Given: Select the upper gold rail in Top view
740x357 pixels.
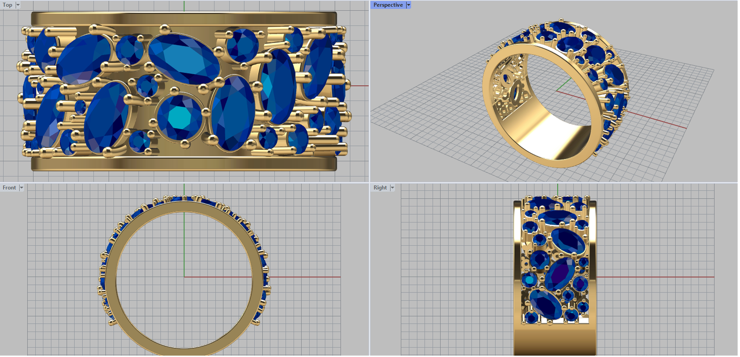Looking at the screenshot, I should pyautogui.click(x=184, y=19).
